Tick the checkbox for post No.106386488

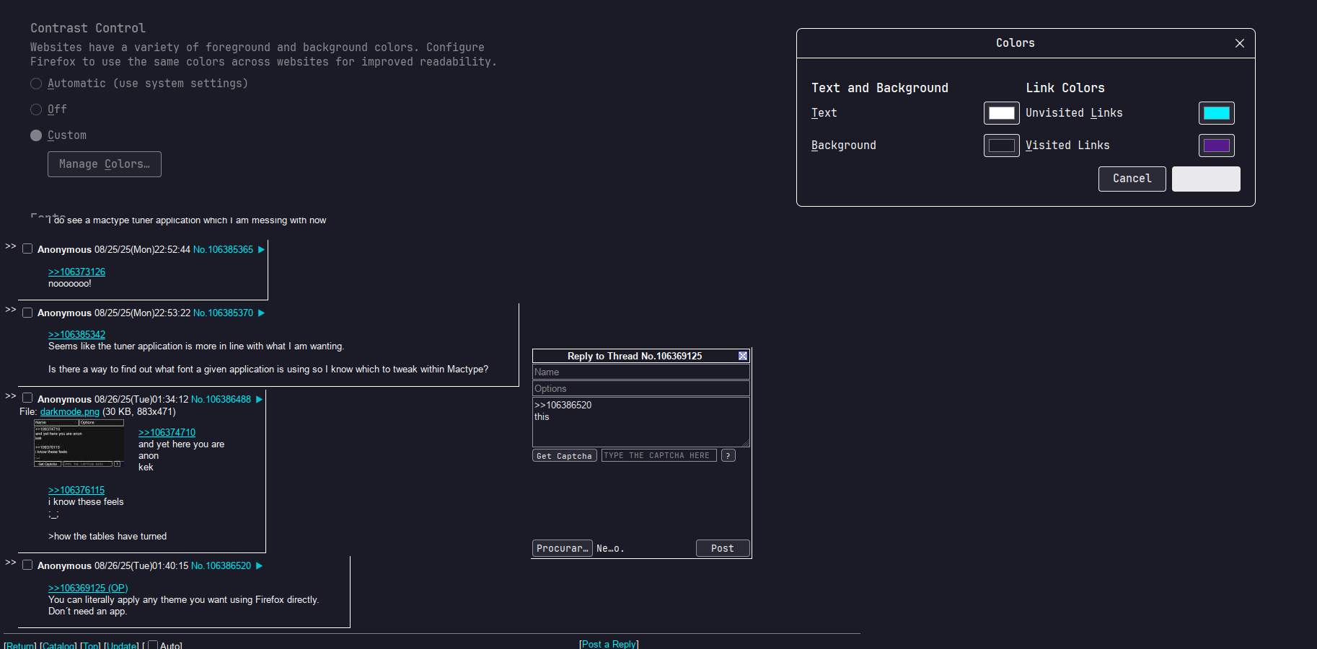(x=27, y=398)
